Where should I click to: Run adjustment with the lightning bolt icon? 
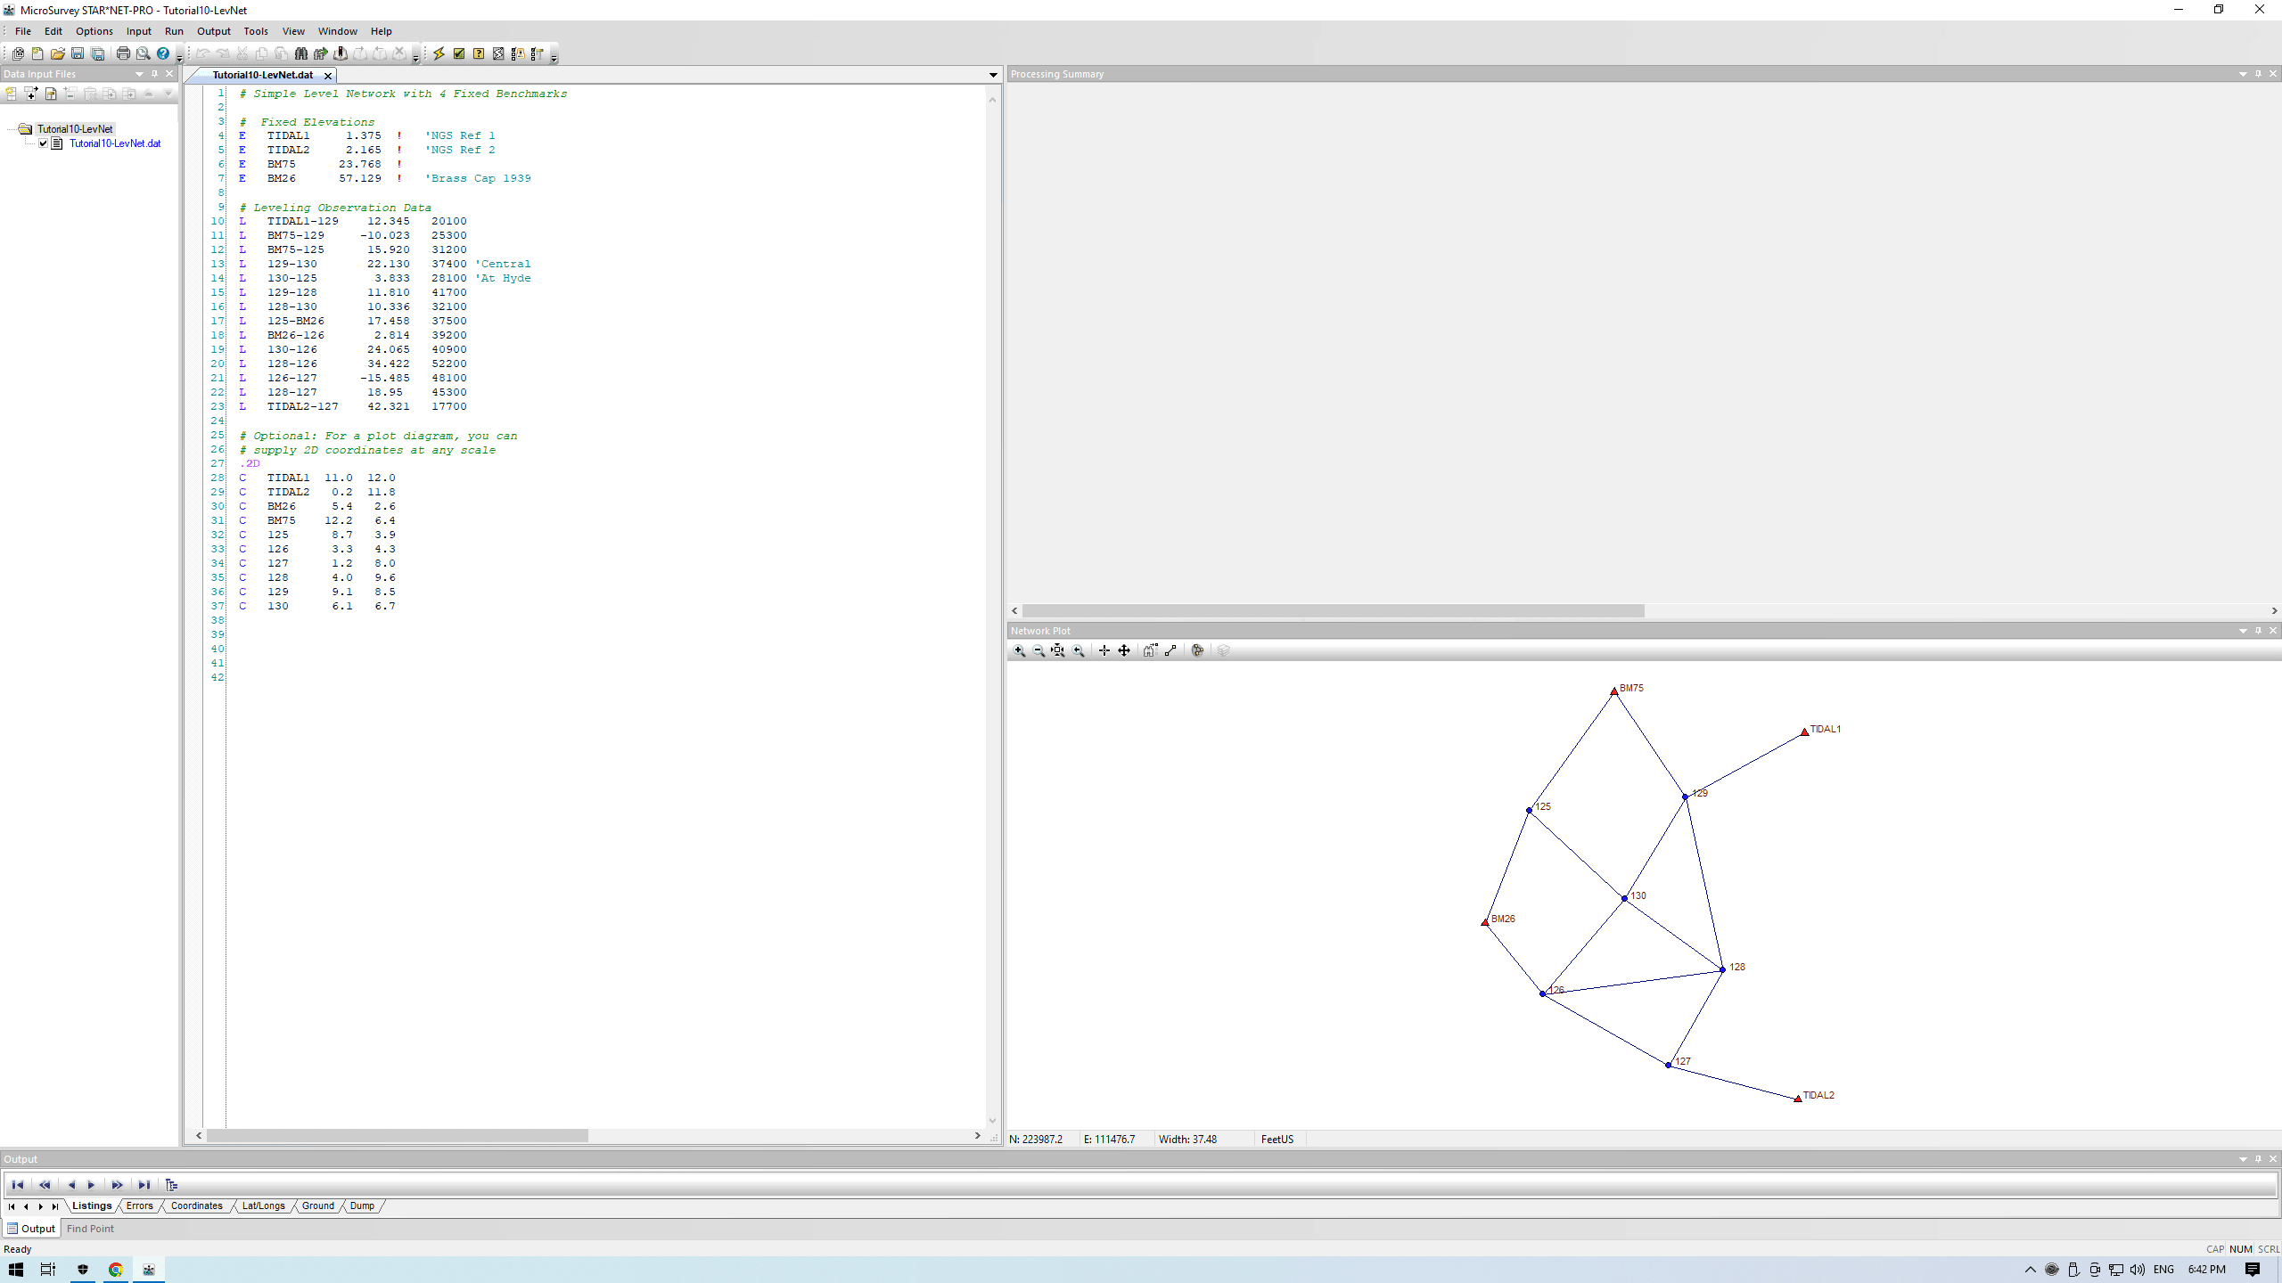439,53
